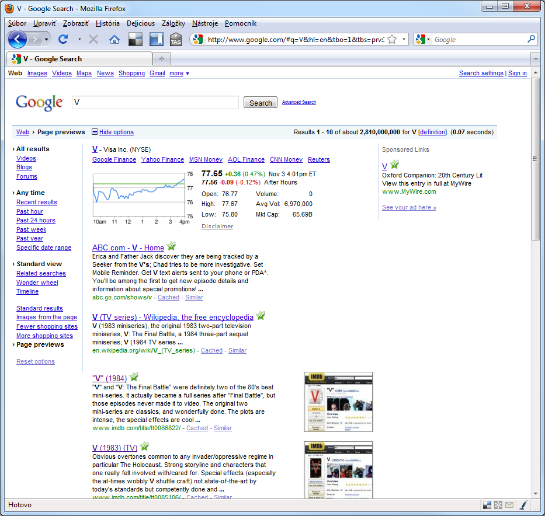Image resolution: width=545 pixels, height=516 pixels.
Task: Click the first IMDb page preview thumbnail
Action: pyautogui.click(x=338, y=402)
